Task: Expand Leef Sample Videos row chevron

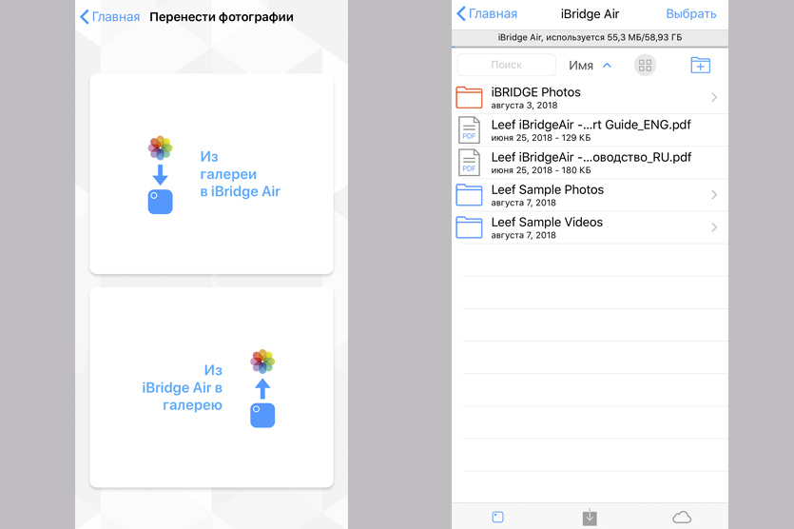Action: point(714,227)
